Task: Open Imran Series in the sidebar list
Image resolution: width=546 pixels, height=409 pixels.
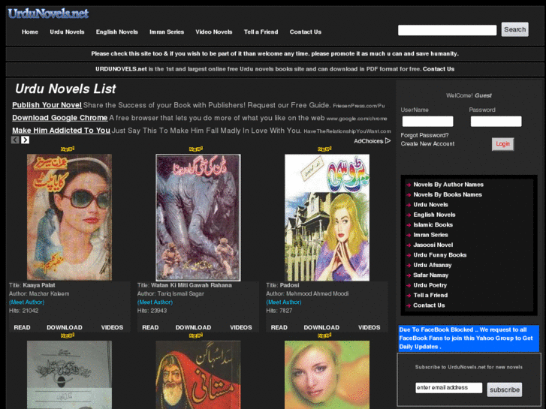Action: [431, 235]
